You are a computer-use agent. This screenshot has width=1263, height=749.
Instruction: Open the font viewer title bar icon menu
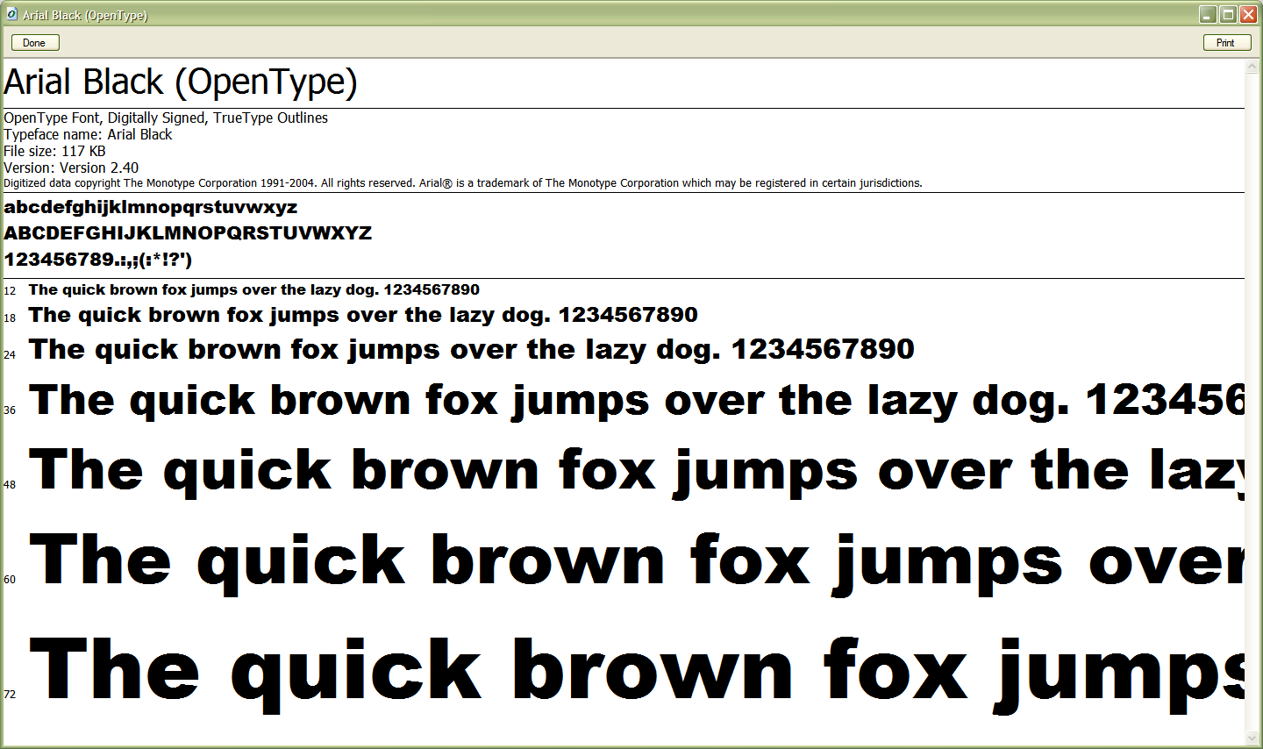click(x=12, y=14)
